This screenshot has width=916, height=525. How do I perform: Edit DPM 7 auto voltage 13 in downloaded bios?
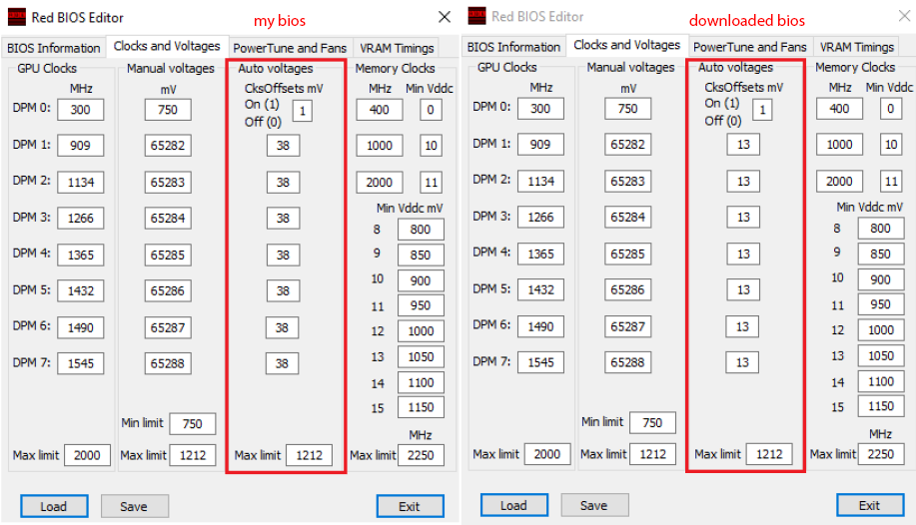[742, 362]
